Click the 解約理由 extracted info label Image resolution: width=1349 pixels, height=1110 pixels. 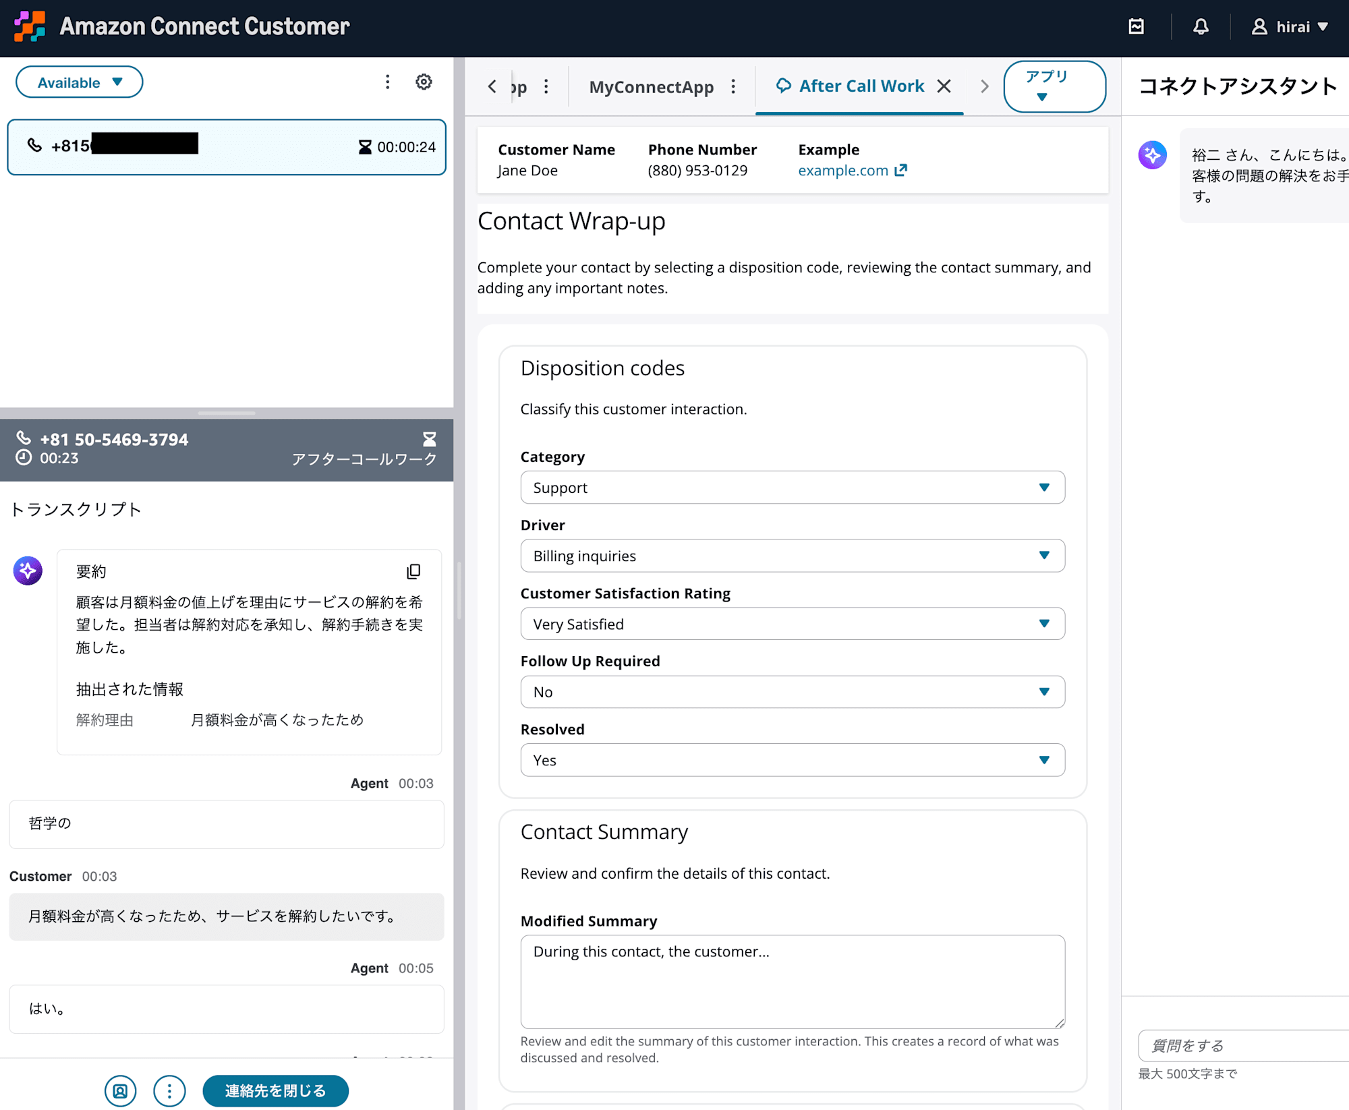[105, 720]
